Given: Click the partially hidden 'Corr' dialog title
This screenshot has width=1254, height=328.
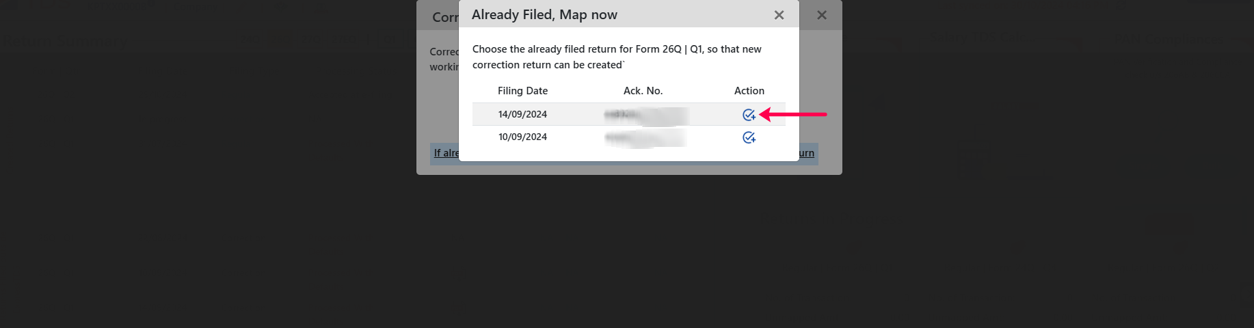Looking at the screenshot, I should coord(445,17).
